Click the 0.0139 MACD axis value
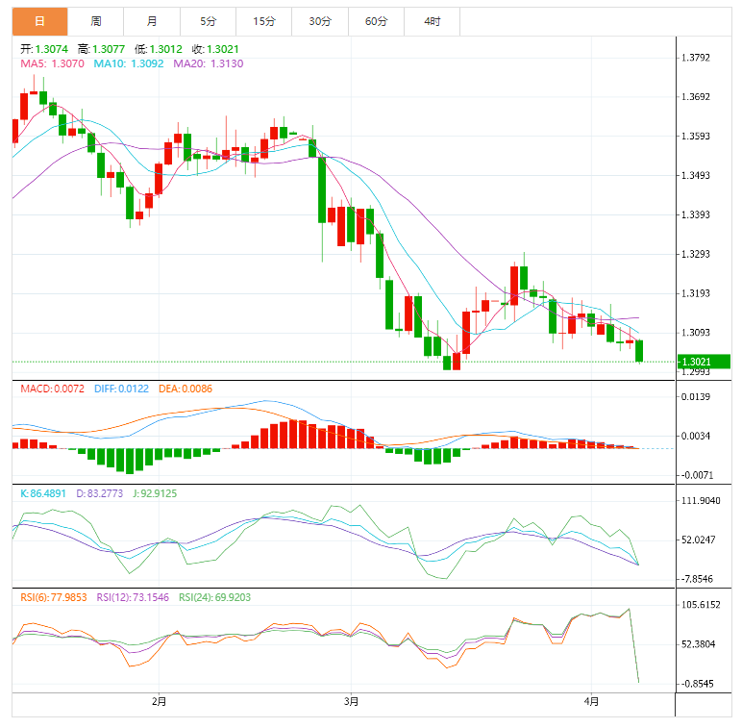 pos(696,396)
